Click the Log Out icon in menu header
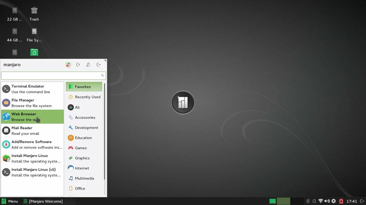The image size is (366, 205). (x=99, y=65)
